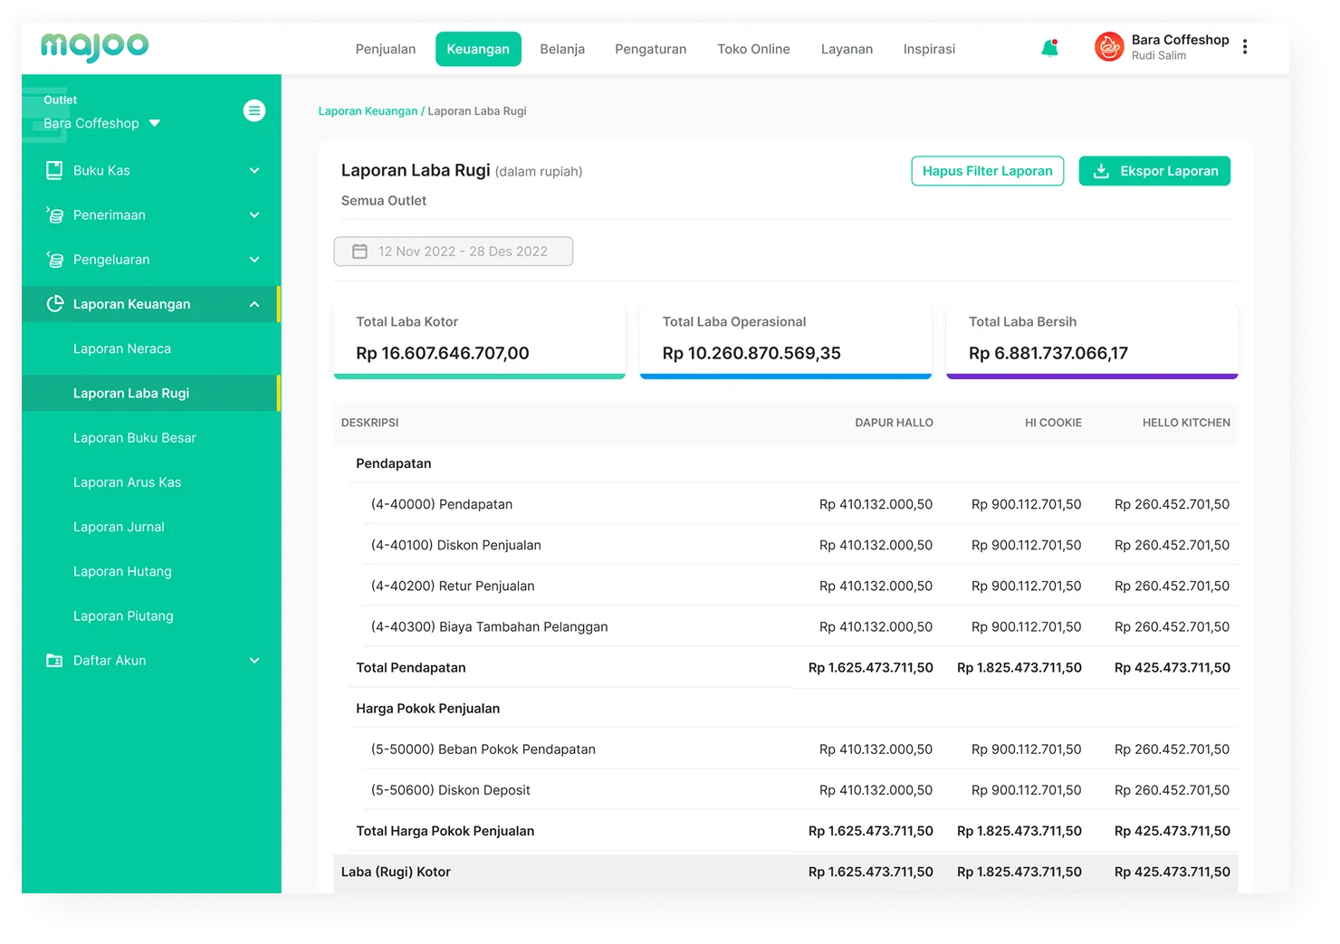The width and height of the screenshot is (1340, 944).
Task: Click Ekspor Laporan button
Action: 1154,171
